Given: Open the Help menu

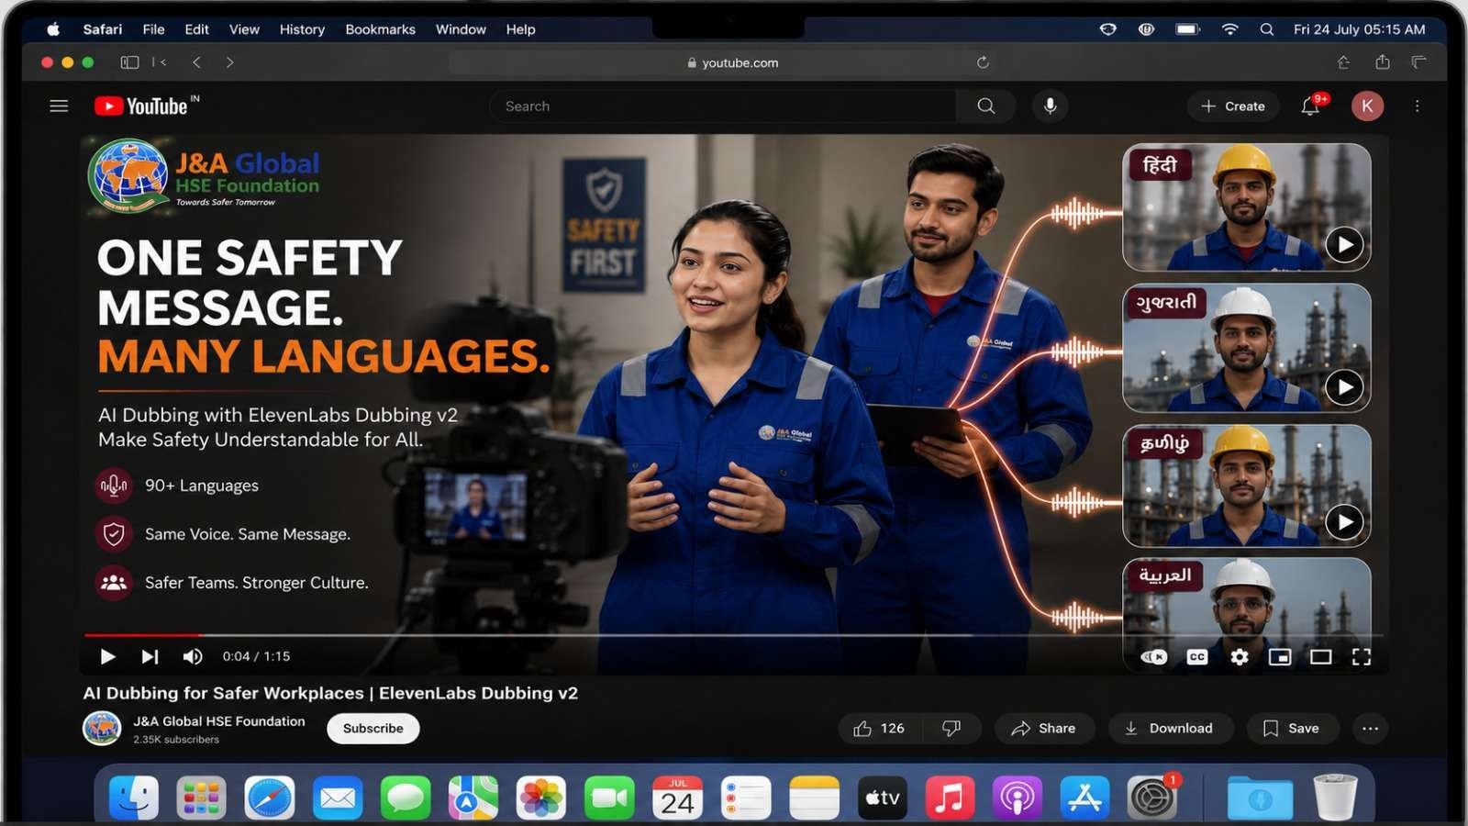Looking at the screenshot, I should click(x=520, y=29).
